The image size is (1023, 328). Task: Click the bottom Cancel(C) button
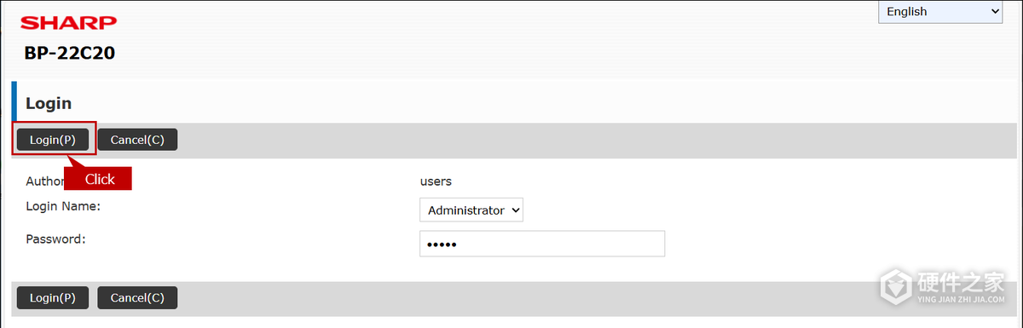(137, 297)
